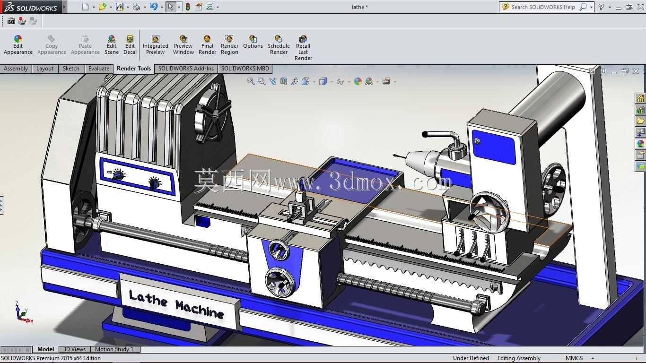The image size is (646, 363).
Task: Switch to the Sketch tab
Action: 71,69
